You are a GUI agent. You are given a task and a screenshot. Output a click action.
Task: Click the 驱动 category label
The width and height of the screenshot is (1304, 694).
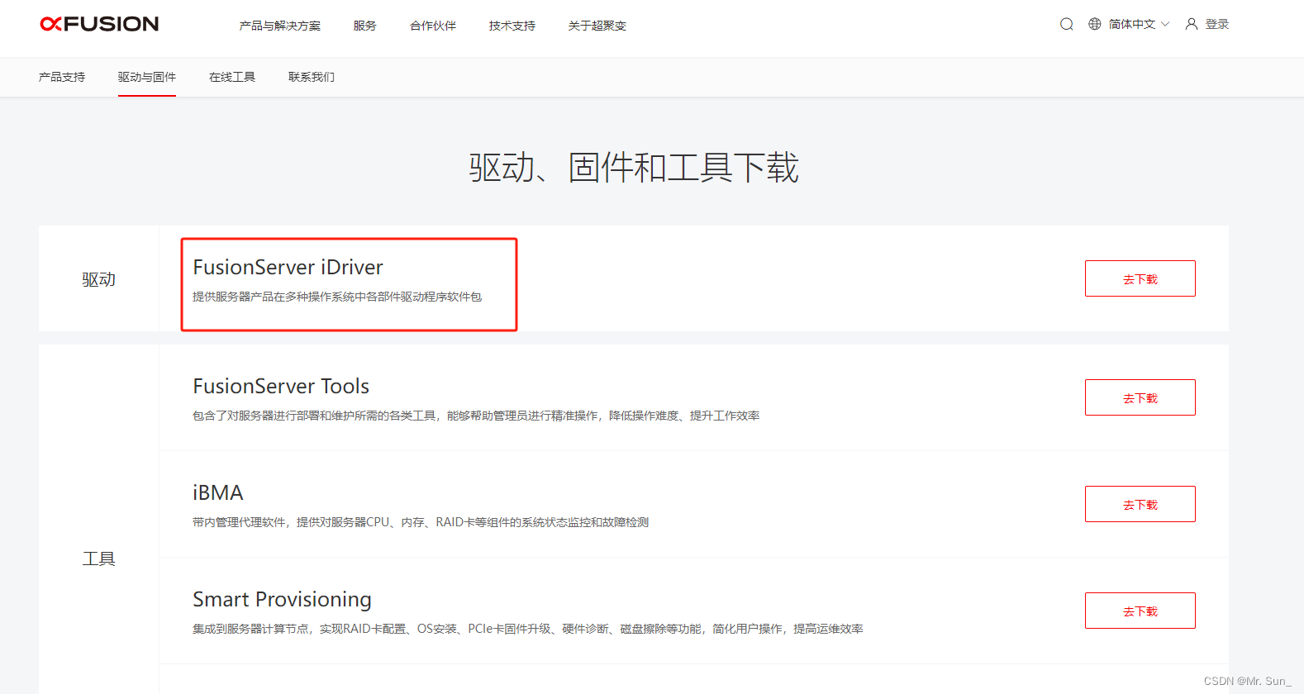[98, 279]
